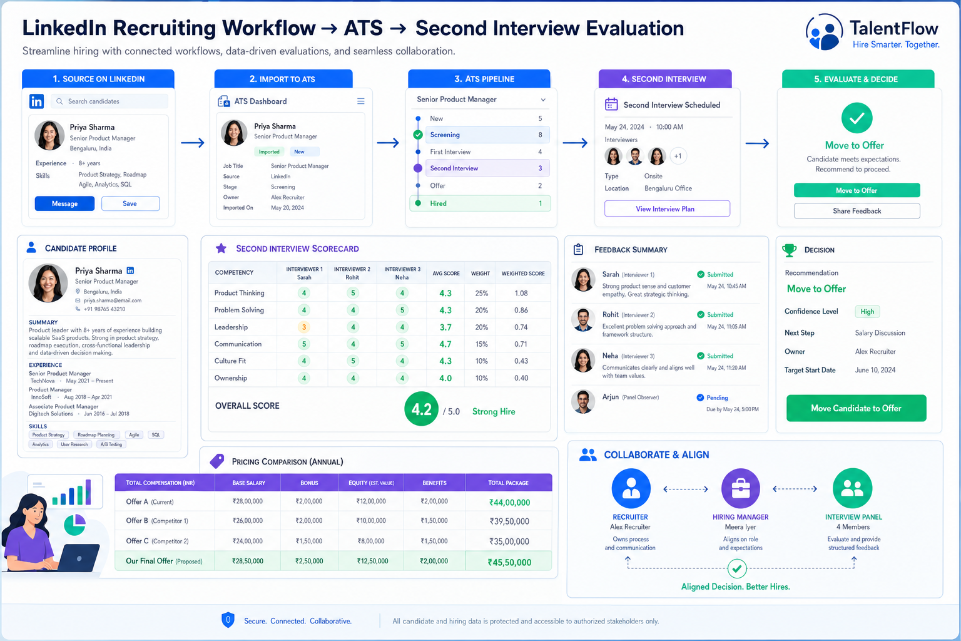Click the Imported tag in ATS card

[x=269, y=151]
